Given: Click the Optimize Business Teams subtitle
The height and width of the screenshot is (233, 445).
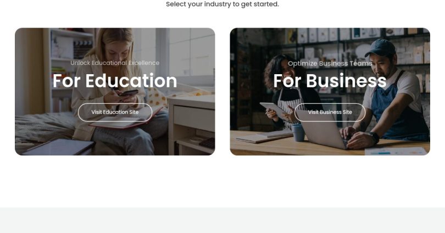Looking at the screenshot, I should click(330, 63).
